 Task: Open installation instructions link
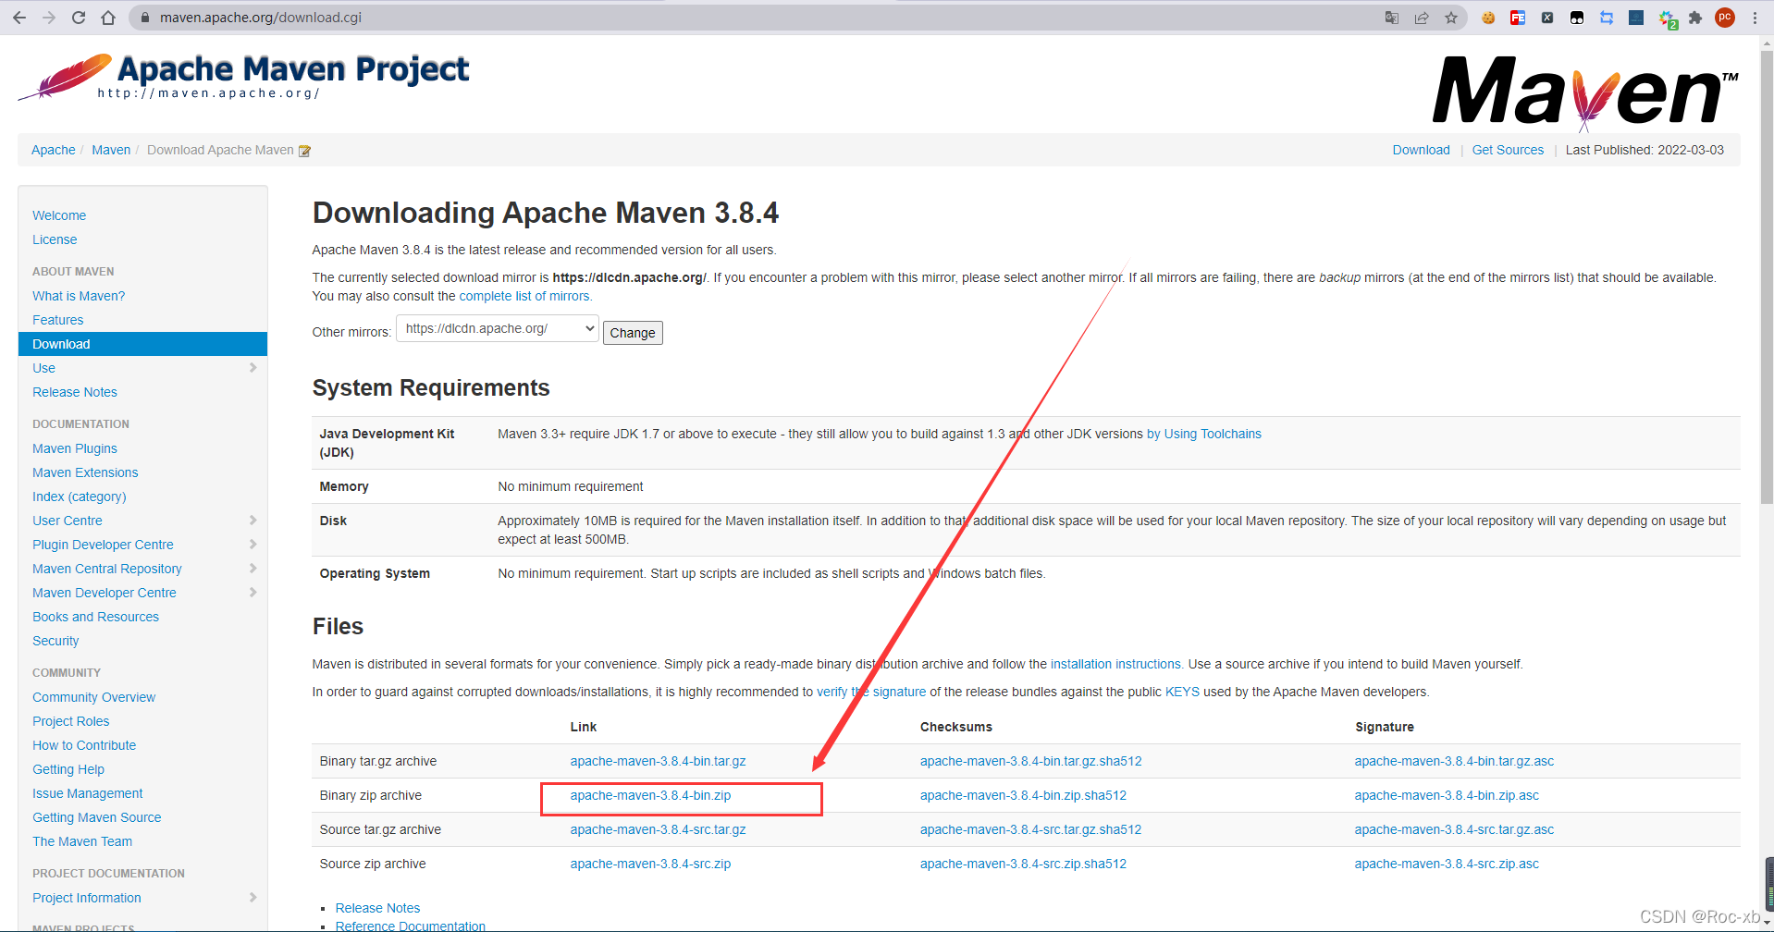1116,664
